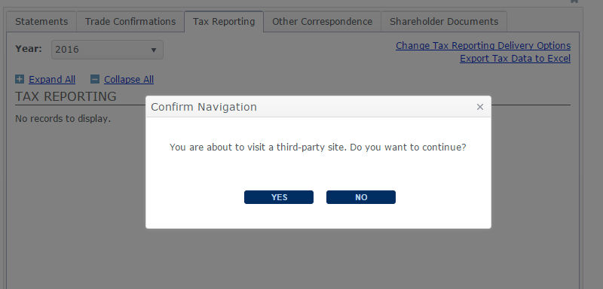Open Change Tax Reporting Delivery Options link
603x289 pixels.
point(483,46)
